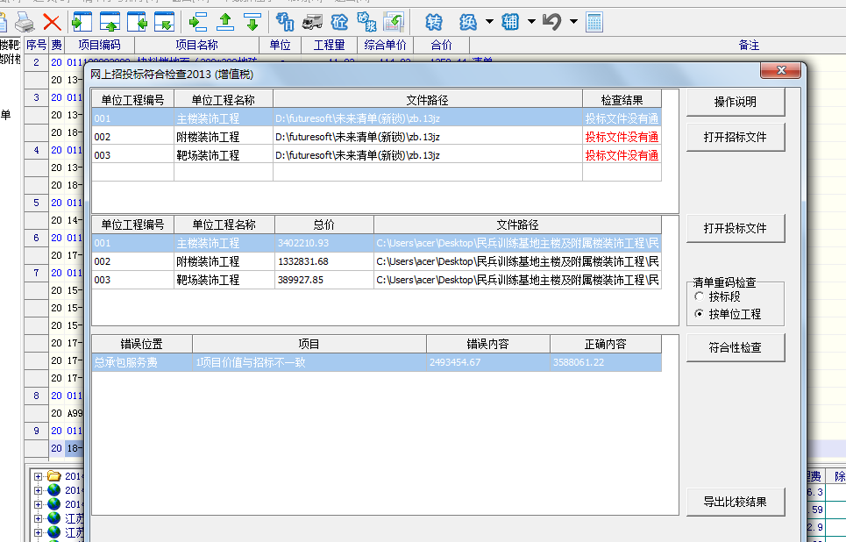Screen dimensions: 846x542
Task: Click the table icon with green return arrow
Action: [x=394, y=22]
